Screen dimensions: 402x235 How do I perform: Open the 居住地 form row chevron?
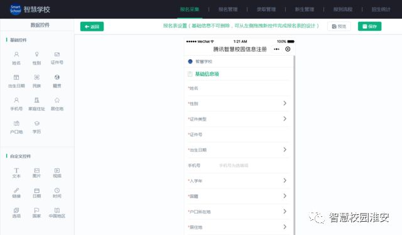pos(285,227)
